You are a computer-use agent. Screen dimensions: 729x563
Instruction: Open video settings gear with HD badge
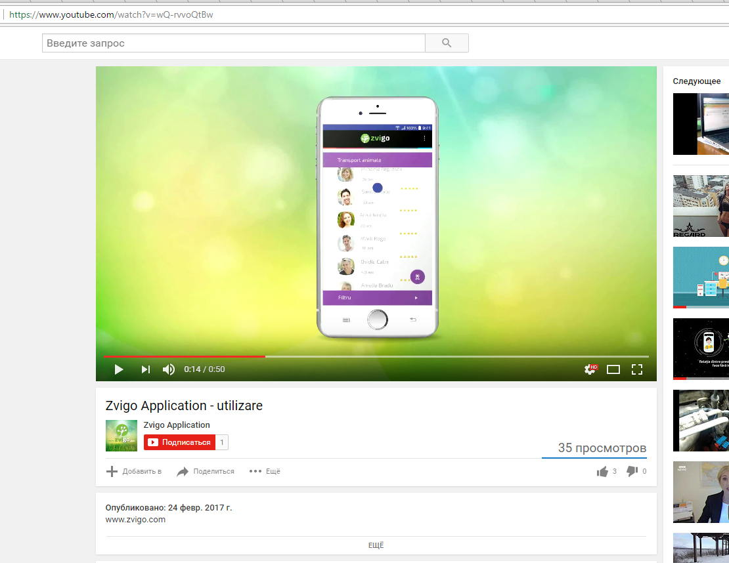(590, 369)
